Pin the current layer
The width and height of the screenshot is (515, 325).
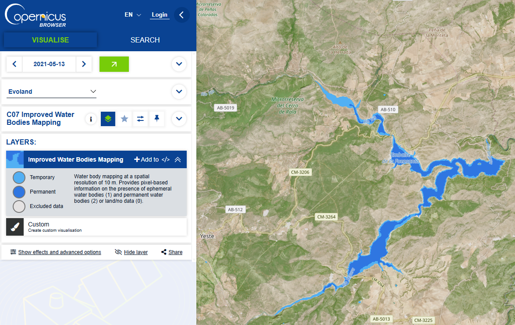(156, 119)
